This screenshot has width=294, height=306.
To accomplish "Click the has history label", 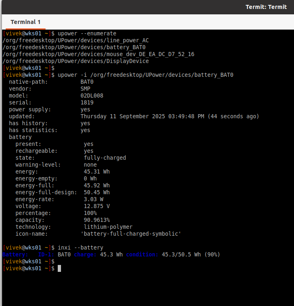I will click(x=28, y=124).
